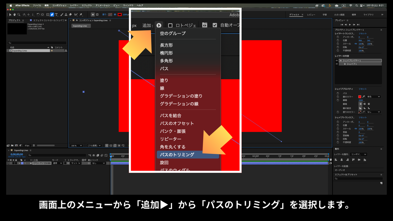
Task: Select the Rectangle shape tool
Action: [48, 14]
